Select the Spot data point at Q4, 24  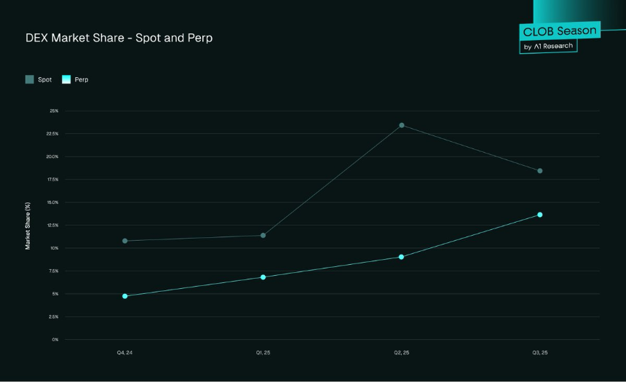click(125, 241)
